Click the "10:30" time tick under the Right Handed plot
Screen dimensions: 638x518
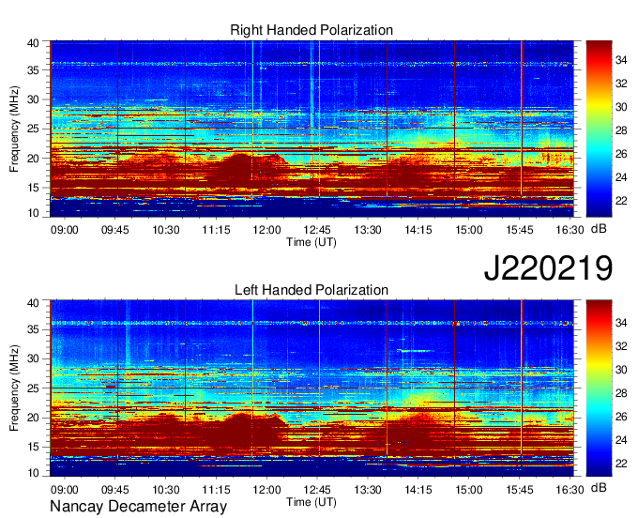166,230
